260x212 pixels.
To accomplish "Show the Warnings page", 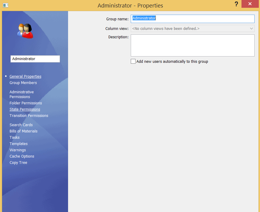I will point(18,150).
